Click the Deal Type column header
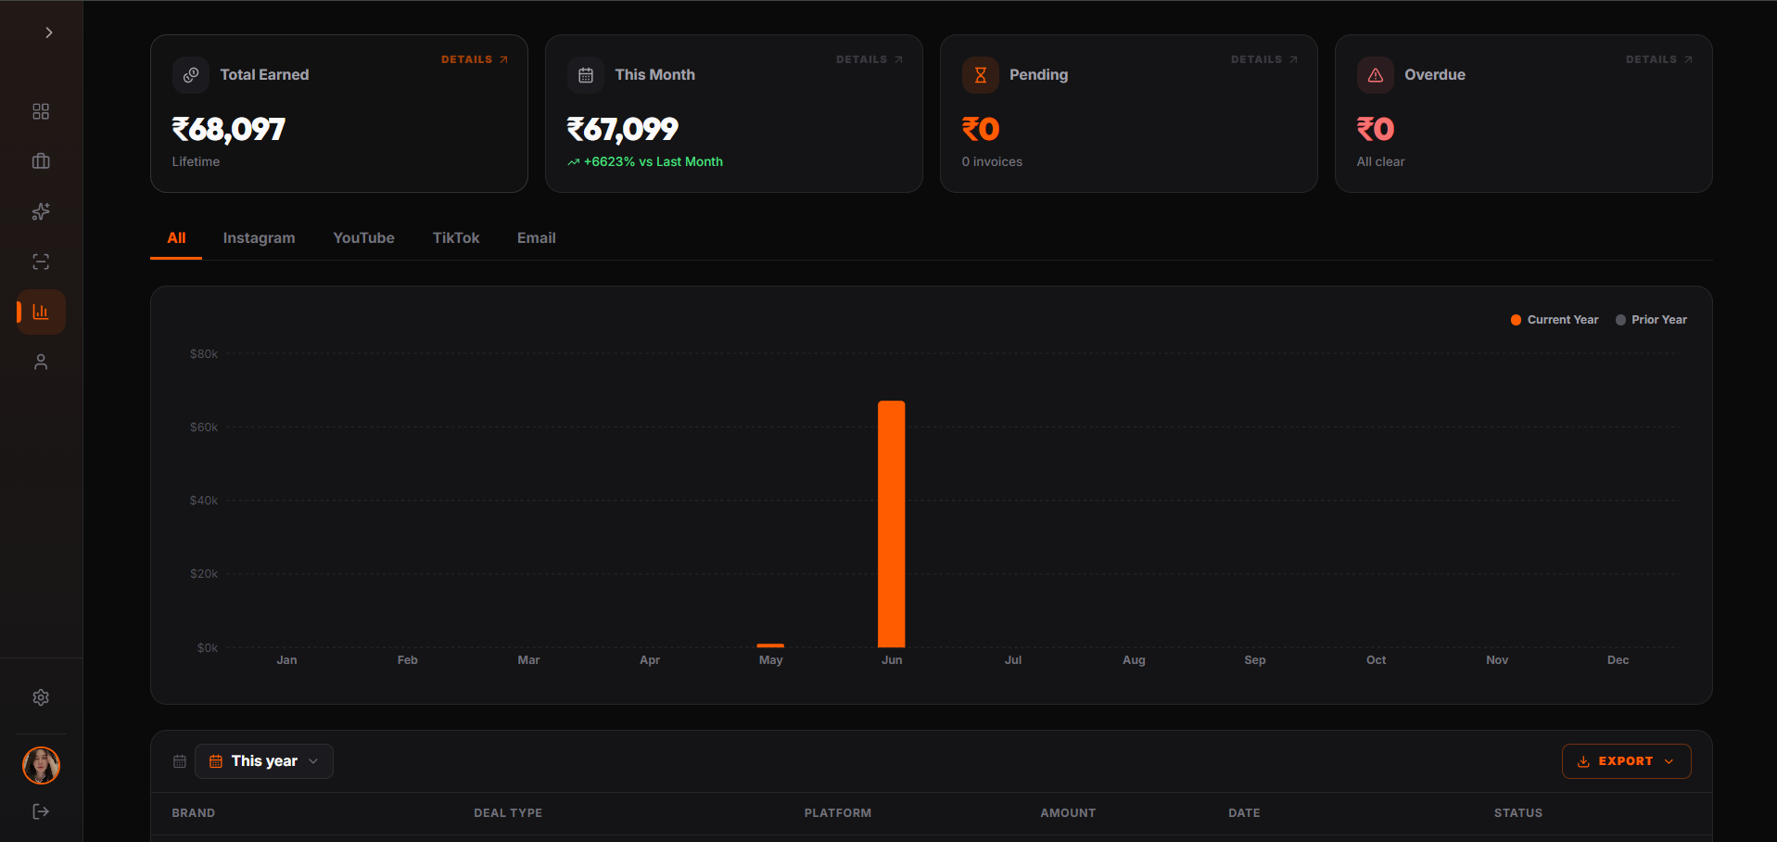Image resolution: width=1777 pixels, height=842 pixels. pyautogui.click(x=508, y=813)
